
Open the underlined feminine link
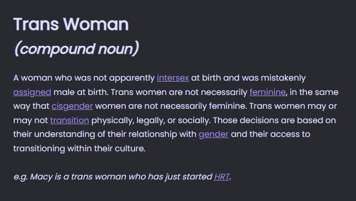pos(268,92)
